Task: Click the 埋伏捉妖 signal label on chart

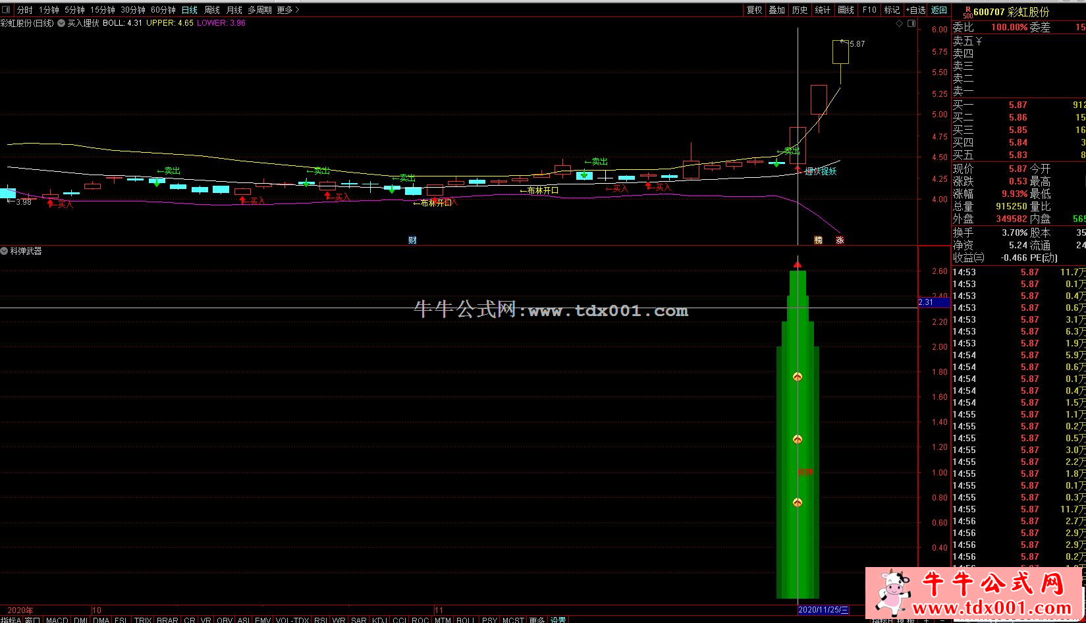Action: click(x=821, y=171)
